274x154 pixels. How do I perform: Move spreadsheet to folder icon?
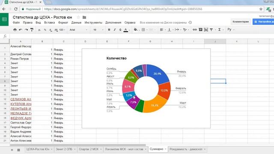[x=84, y=17]
